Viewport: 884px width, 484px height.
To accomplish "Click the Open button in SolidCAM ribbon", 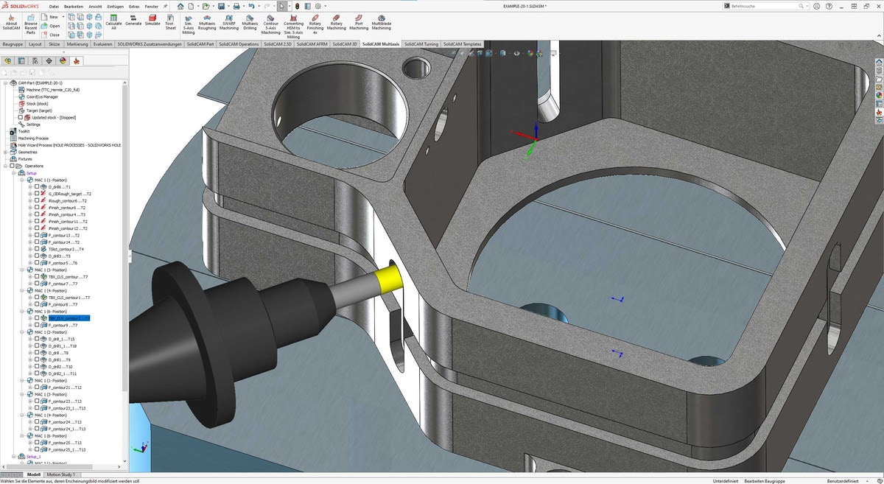I will pos(51,26).
